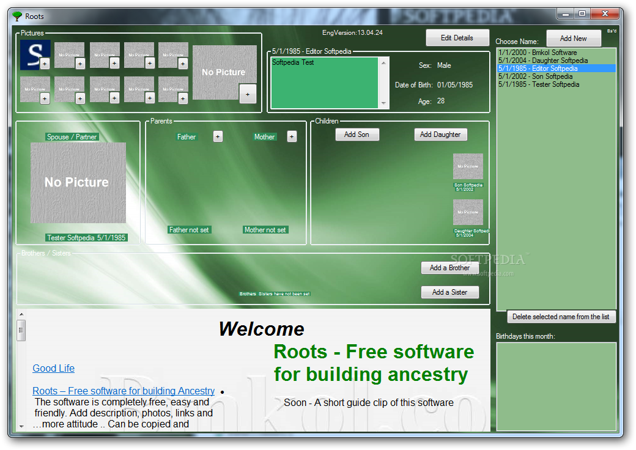This screenshot has height=450, width=636.
Task: Click the EngVersion:13.04.24 label
Action: point(352,33)
